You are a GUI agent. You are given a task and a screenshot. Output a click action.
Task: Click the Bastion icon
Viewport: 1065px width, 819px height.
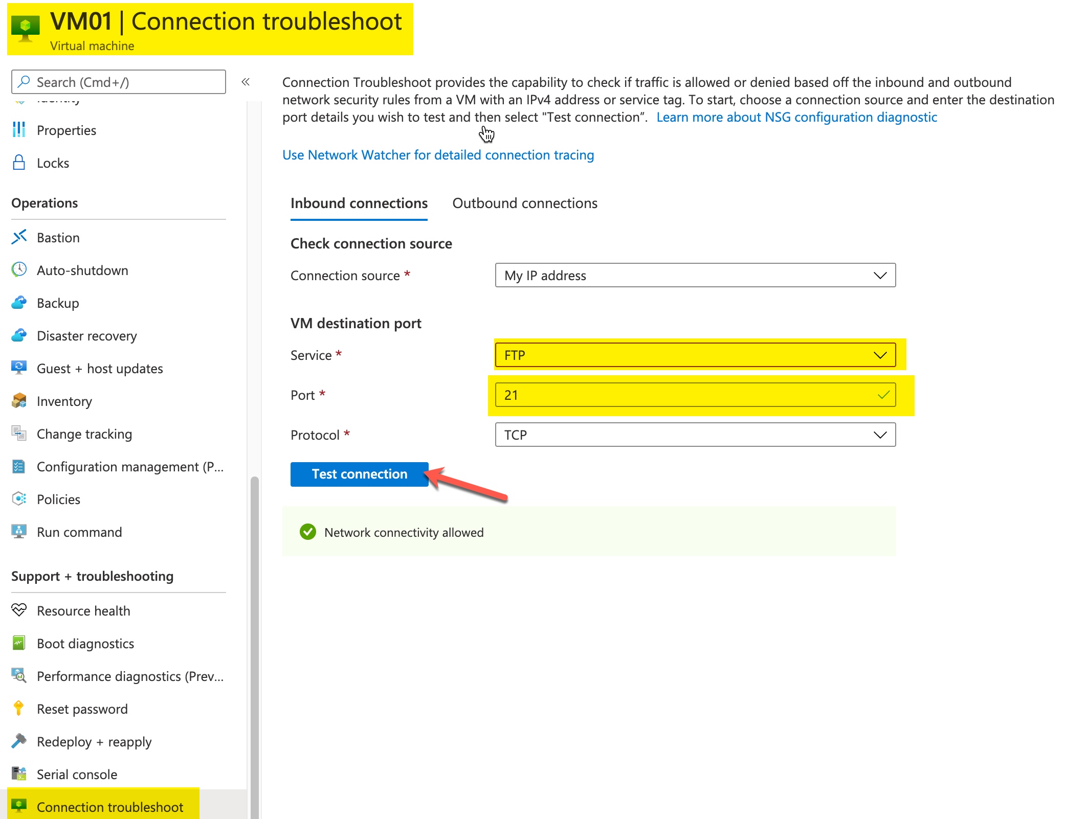[19, 237]
